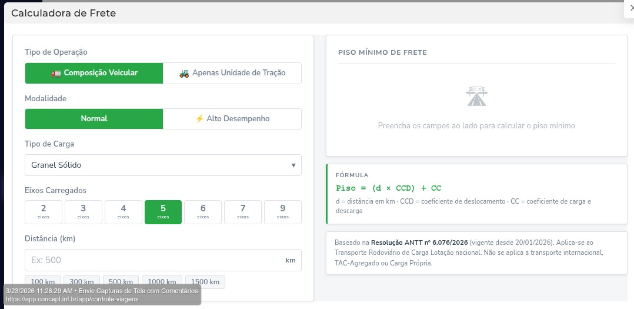Click the truck icon on Composição Veicular

click(56, 73)
